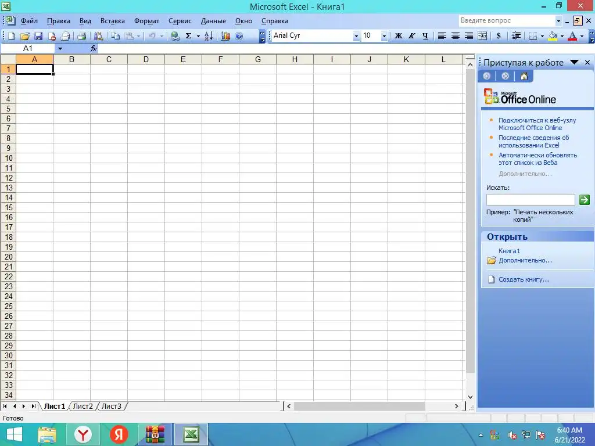Toggle center alignment

coord(456,35)
